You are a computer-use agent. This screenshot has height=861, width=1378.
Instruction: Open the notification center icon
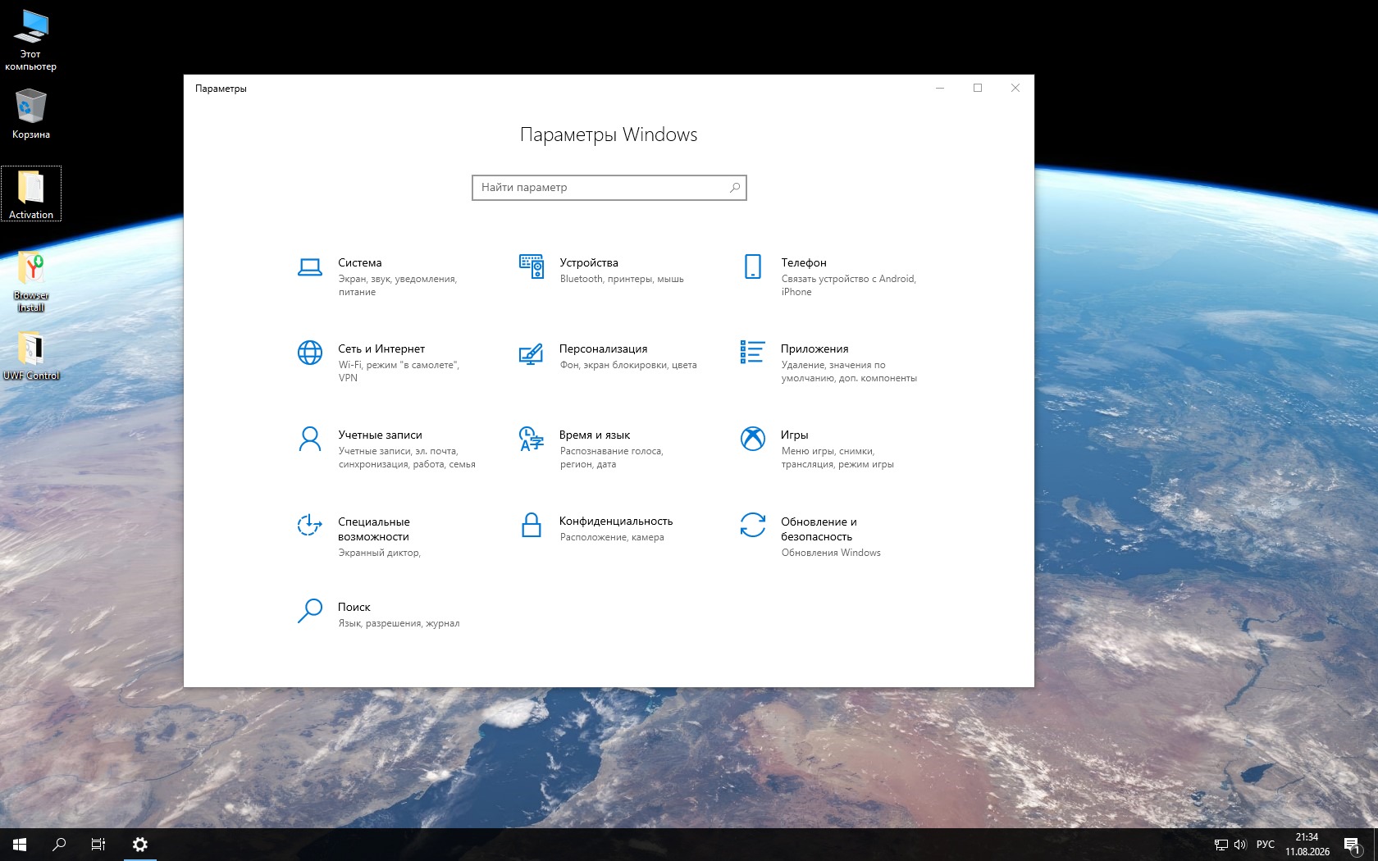click(x=1353, y=845)
